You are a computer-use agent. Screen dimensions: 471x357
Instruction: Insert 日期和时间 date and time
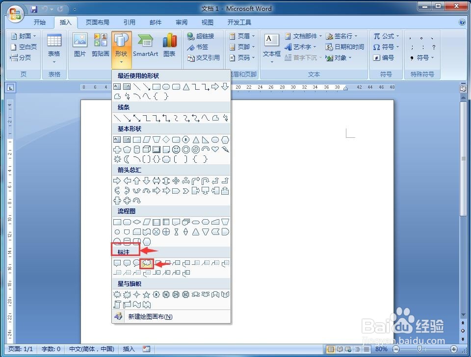tap(344, 47)
